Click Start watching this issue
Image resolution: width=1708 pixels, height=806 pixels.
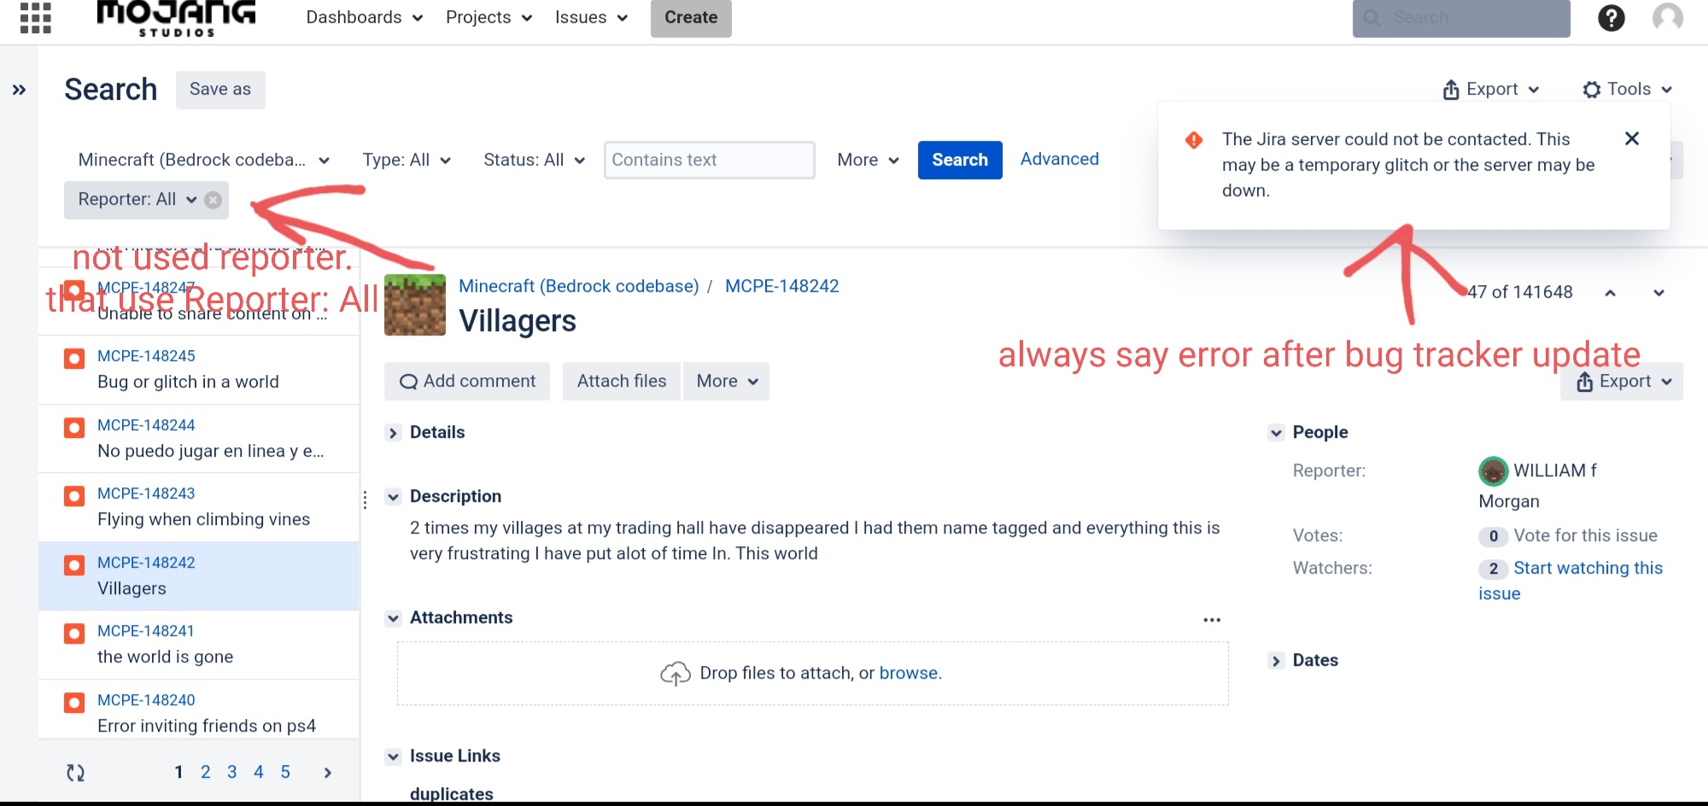coord(1571,581)
